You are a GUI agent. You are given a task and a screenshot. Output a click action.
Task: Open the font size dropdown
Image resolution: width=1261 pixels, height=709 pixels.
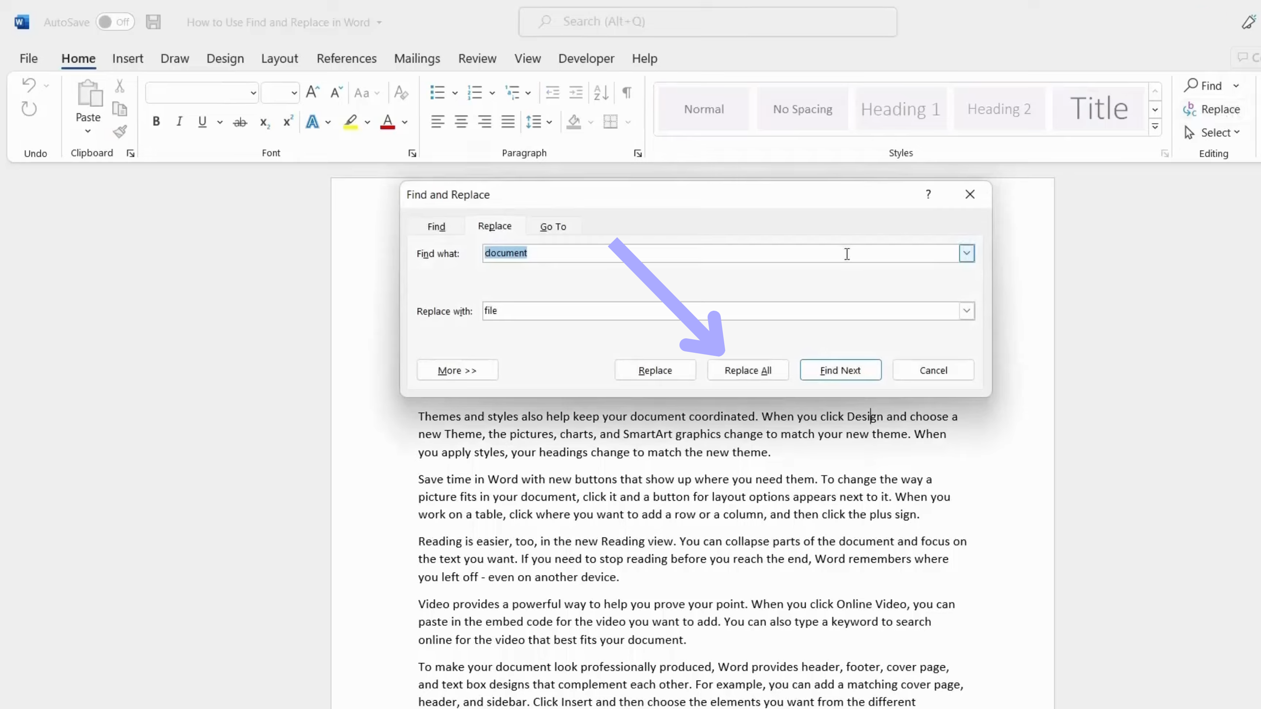294,93
